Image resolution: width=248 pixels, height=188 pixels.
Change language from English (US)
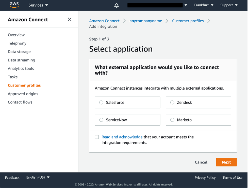[x=38, y=177]
